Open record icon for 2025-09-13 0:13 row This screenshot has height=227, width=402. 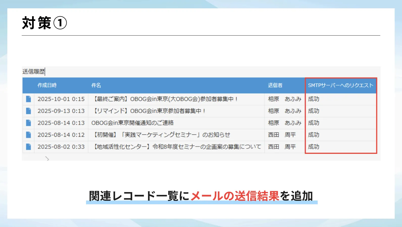(29, 111)
